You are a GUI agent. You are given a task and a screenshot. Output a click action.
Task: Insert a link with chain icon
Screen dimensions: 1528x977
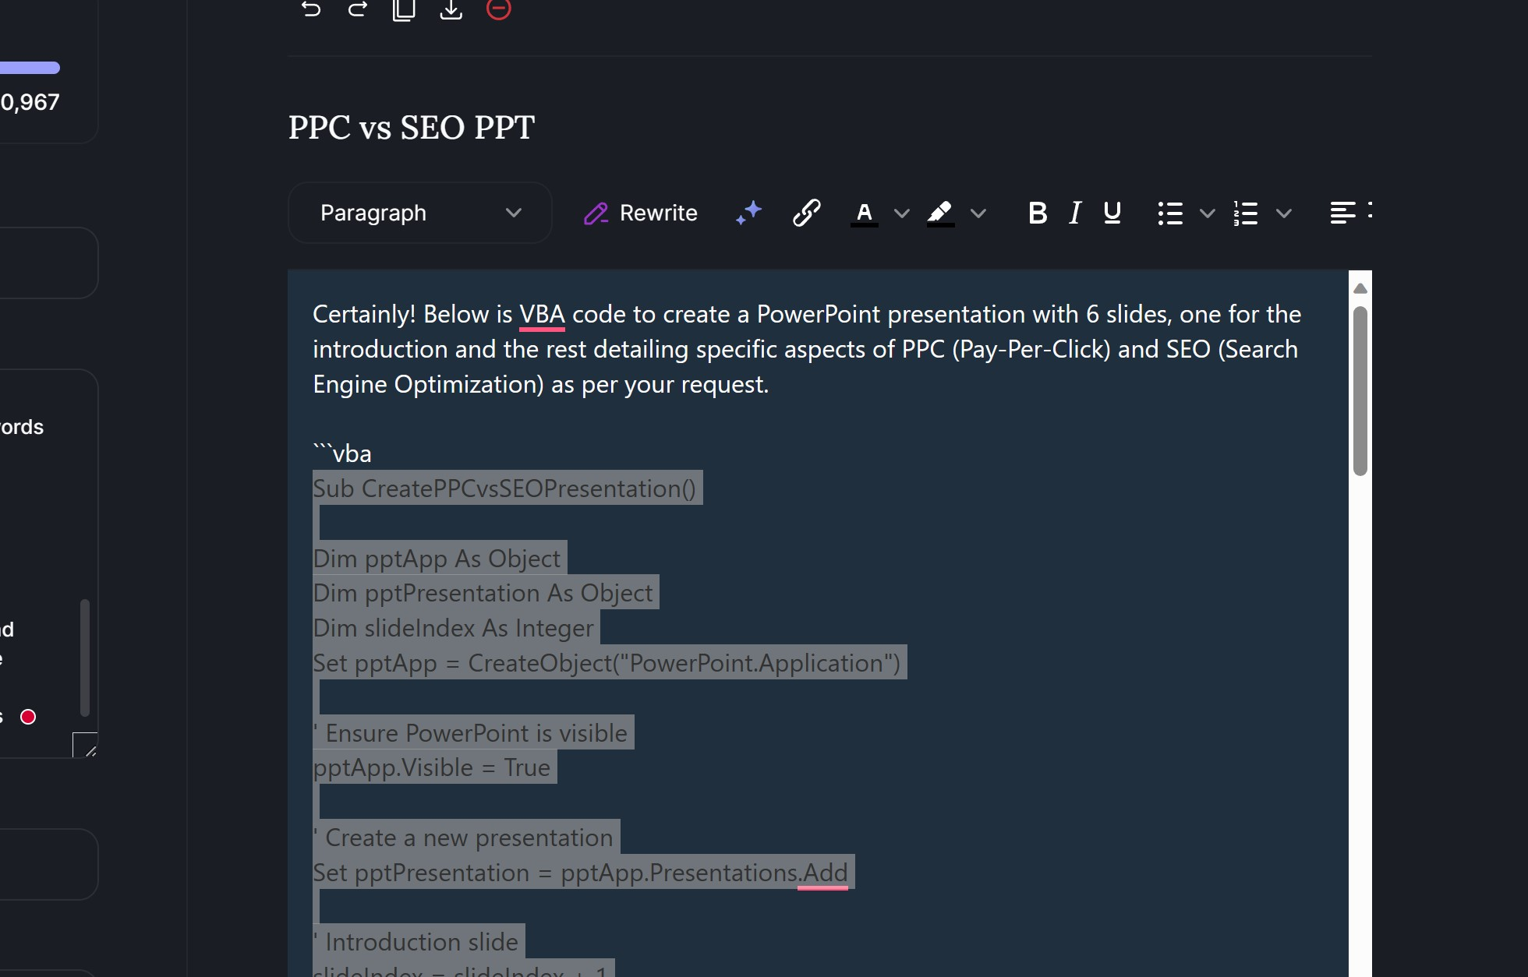click(807, 213)
